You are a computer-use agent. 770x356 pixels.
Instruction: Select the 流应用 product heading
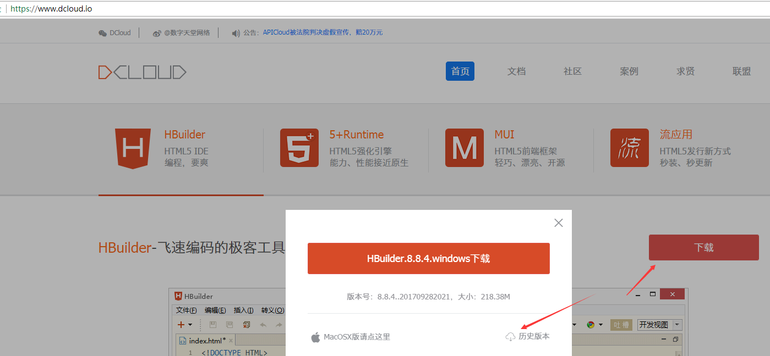676,135
